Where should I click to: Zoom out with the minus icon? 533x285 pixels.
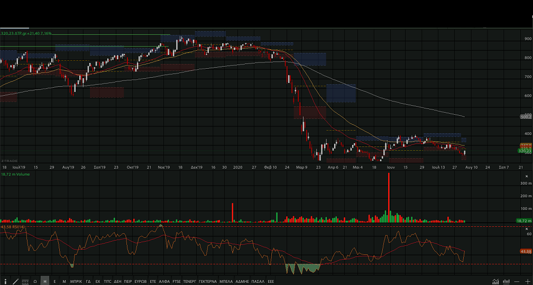click(x=517, y=281)
